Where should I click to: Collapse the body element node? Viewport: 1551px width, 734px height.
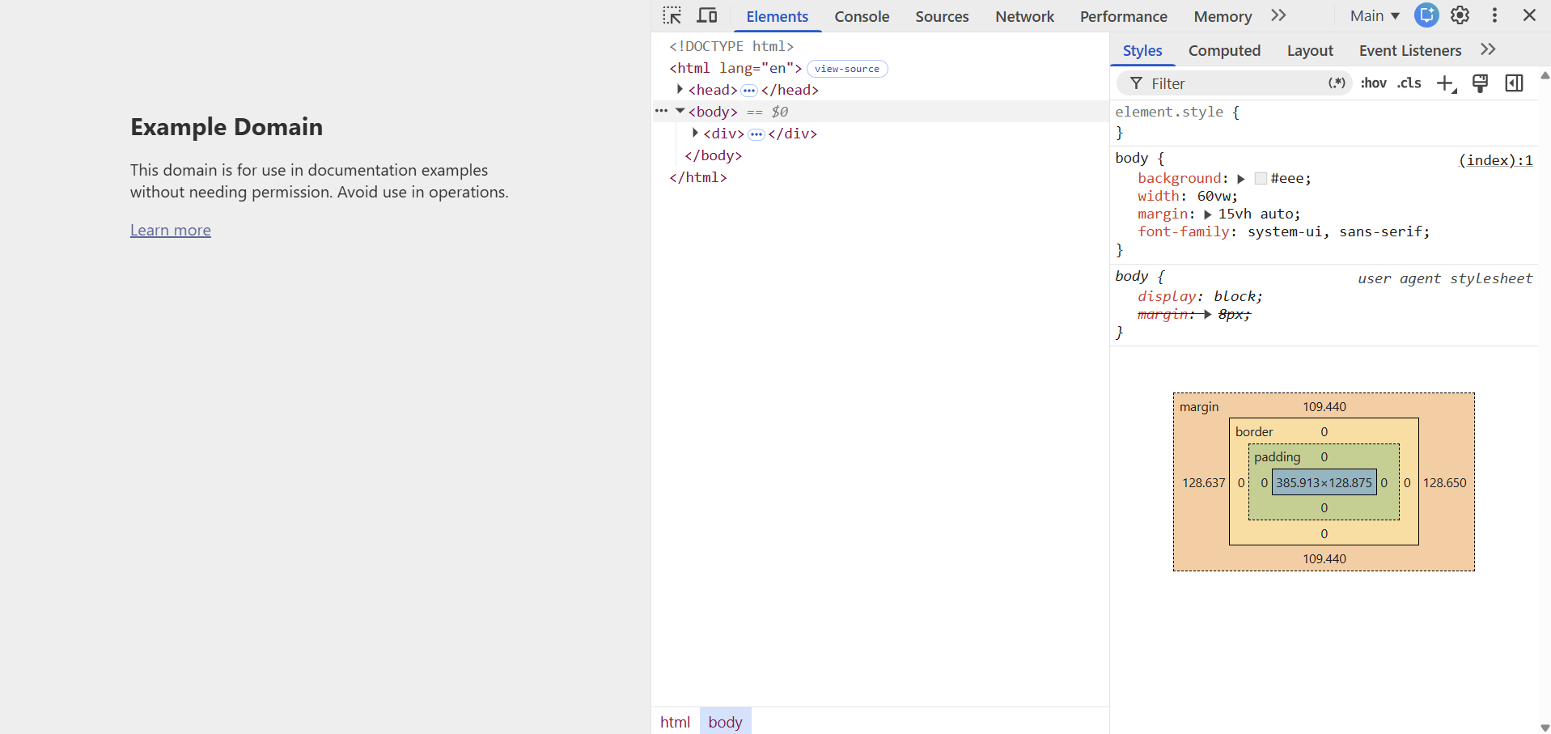pyautogui.click(x=680, y=111)
